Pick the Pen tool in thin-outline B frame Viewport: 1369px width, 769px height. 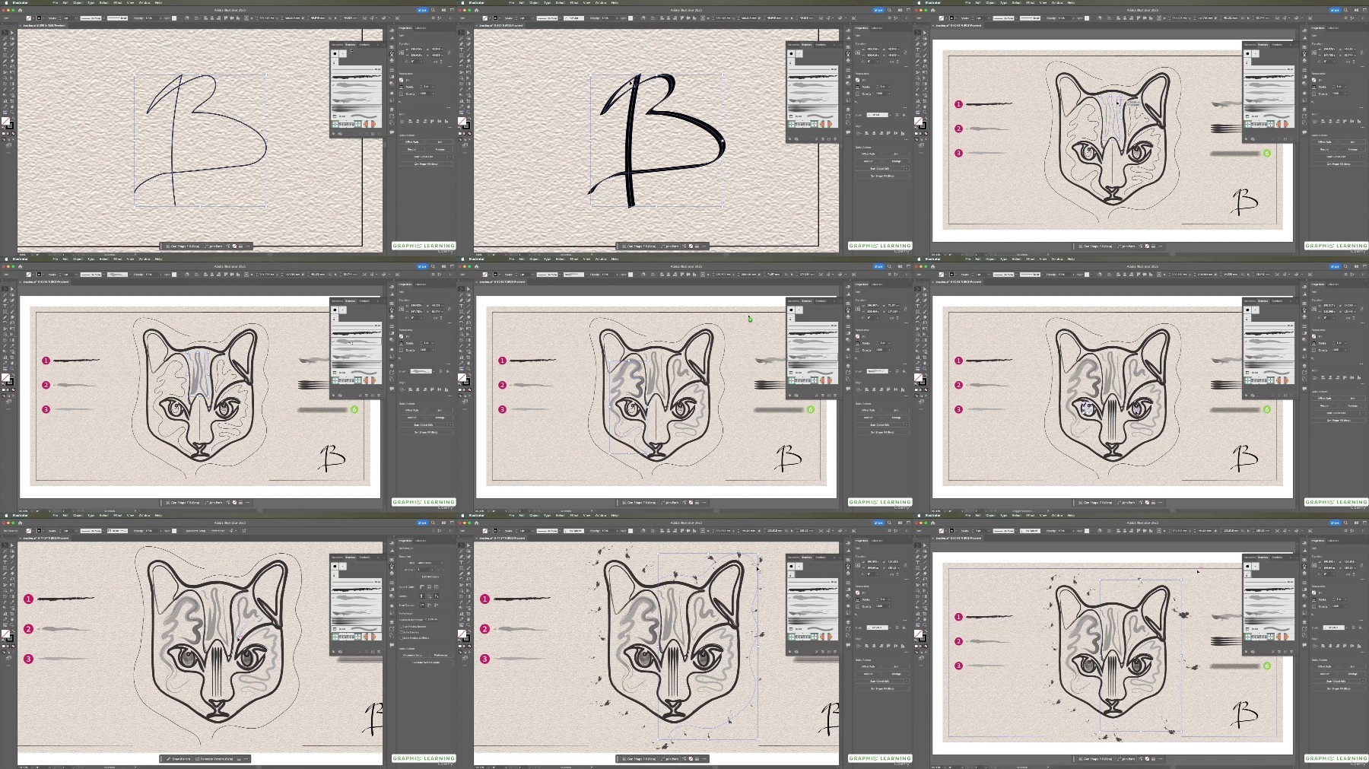(x=5, y=44)
